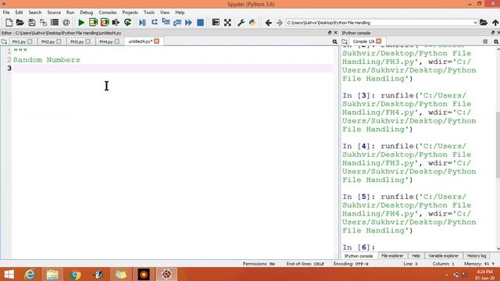Close Console 1/A tab

click(378, 41)
